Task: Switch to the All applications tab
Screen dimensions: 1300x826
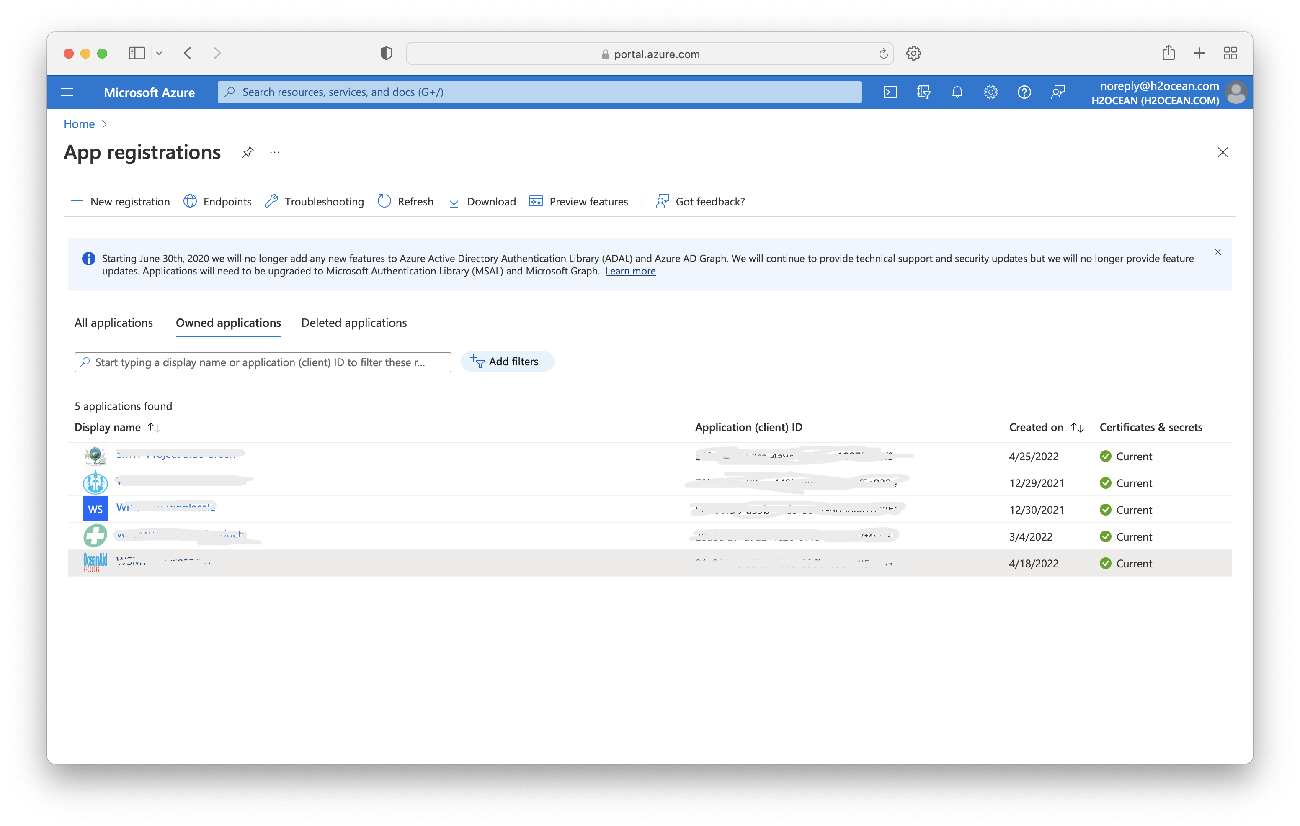Action: pyautogui.click(x=114, y=323)
